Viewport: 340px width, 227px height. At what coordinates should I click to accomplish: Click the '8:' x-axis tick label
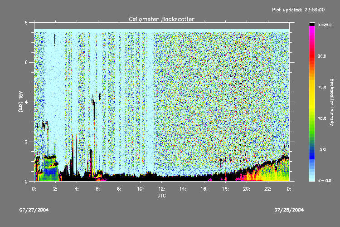pos(119,189)
